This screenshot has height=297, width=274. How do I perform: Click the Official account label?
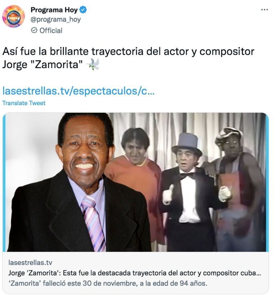51,31
